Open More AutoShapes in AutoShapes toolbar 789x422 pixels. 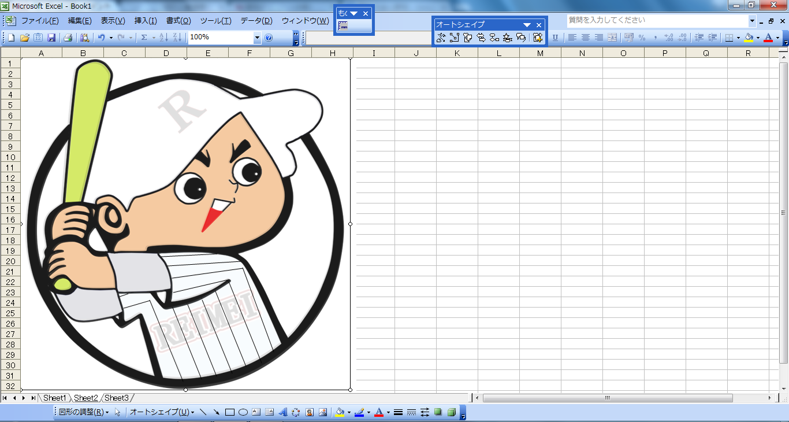tap(538, 38)
